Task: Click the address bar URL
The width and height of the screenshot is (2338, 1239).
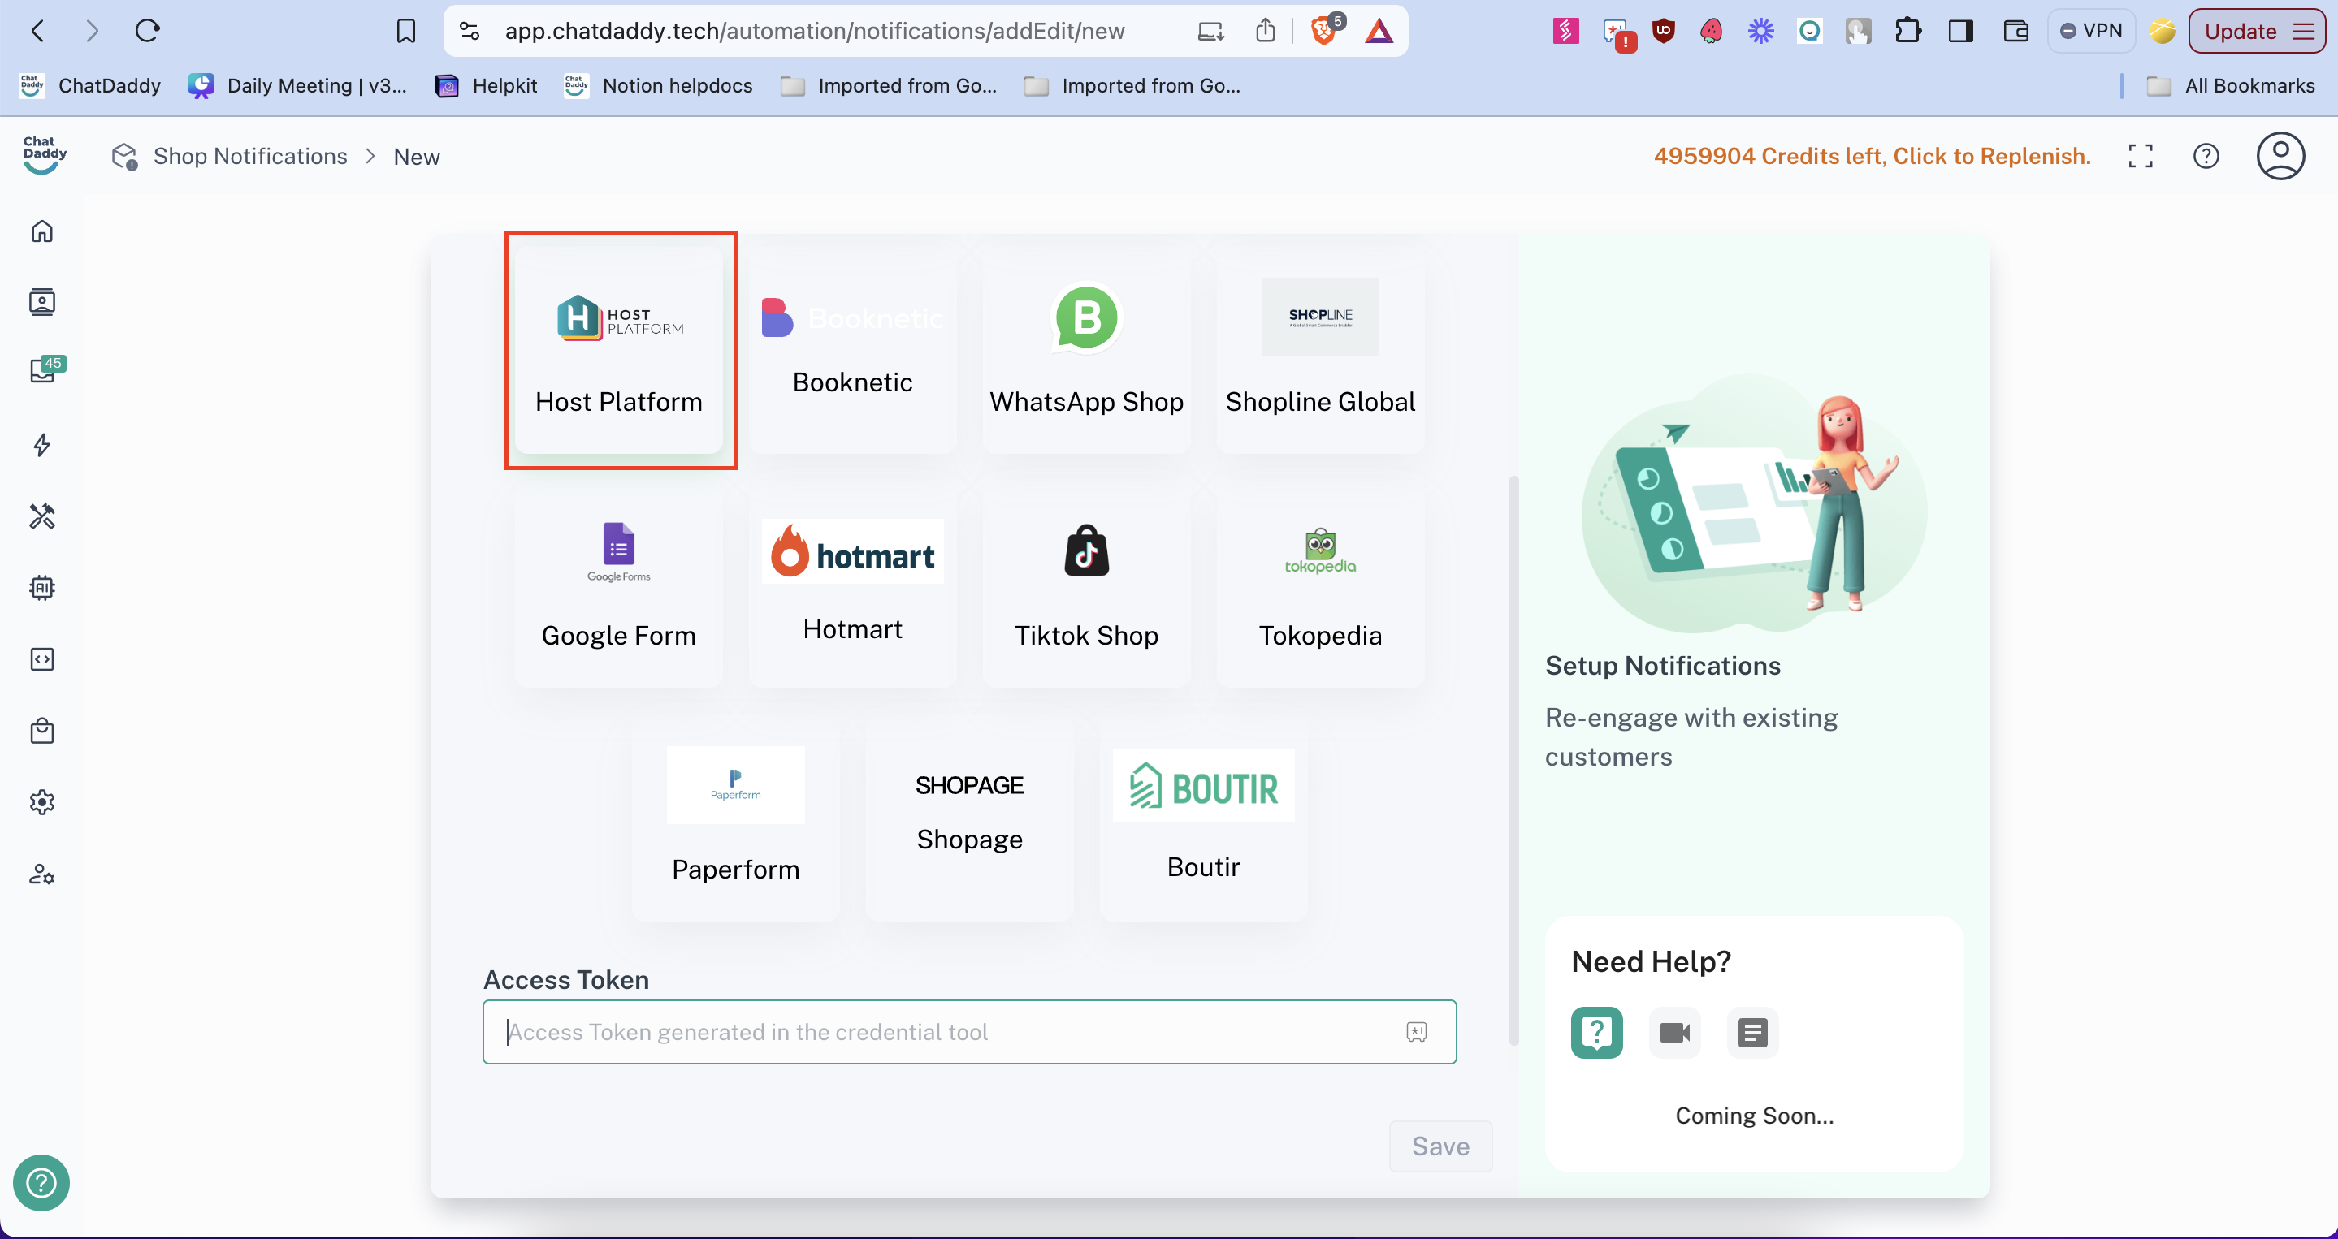Action: 814,31
